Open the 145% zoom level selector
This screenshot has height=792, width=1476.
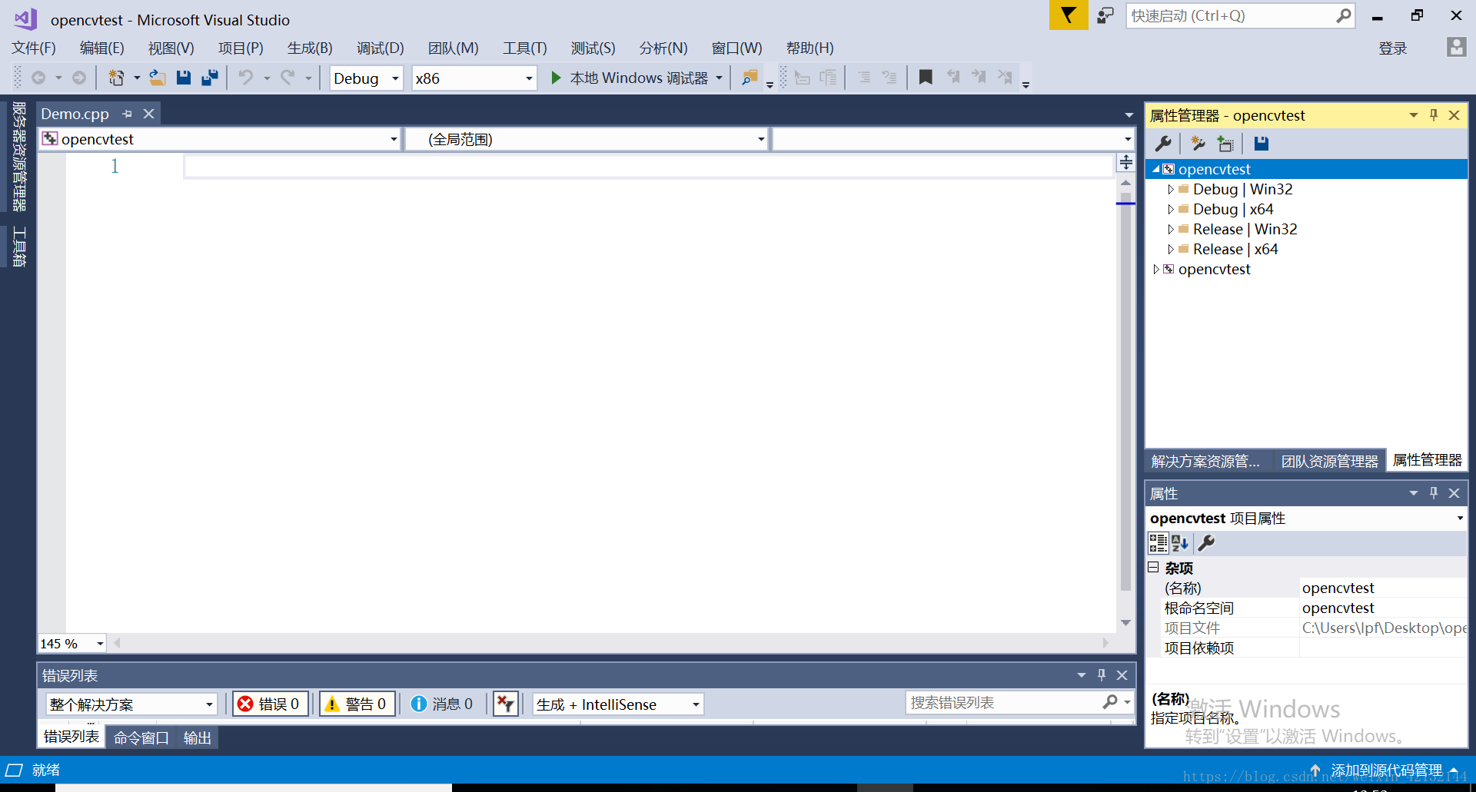[70, 643]
